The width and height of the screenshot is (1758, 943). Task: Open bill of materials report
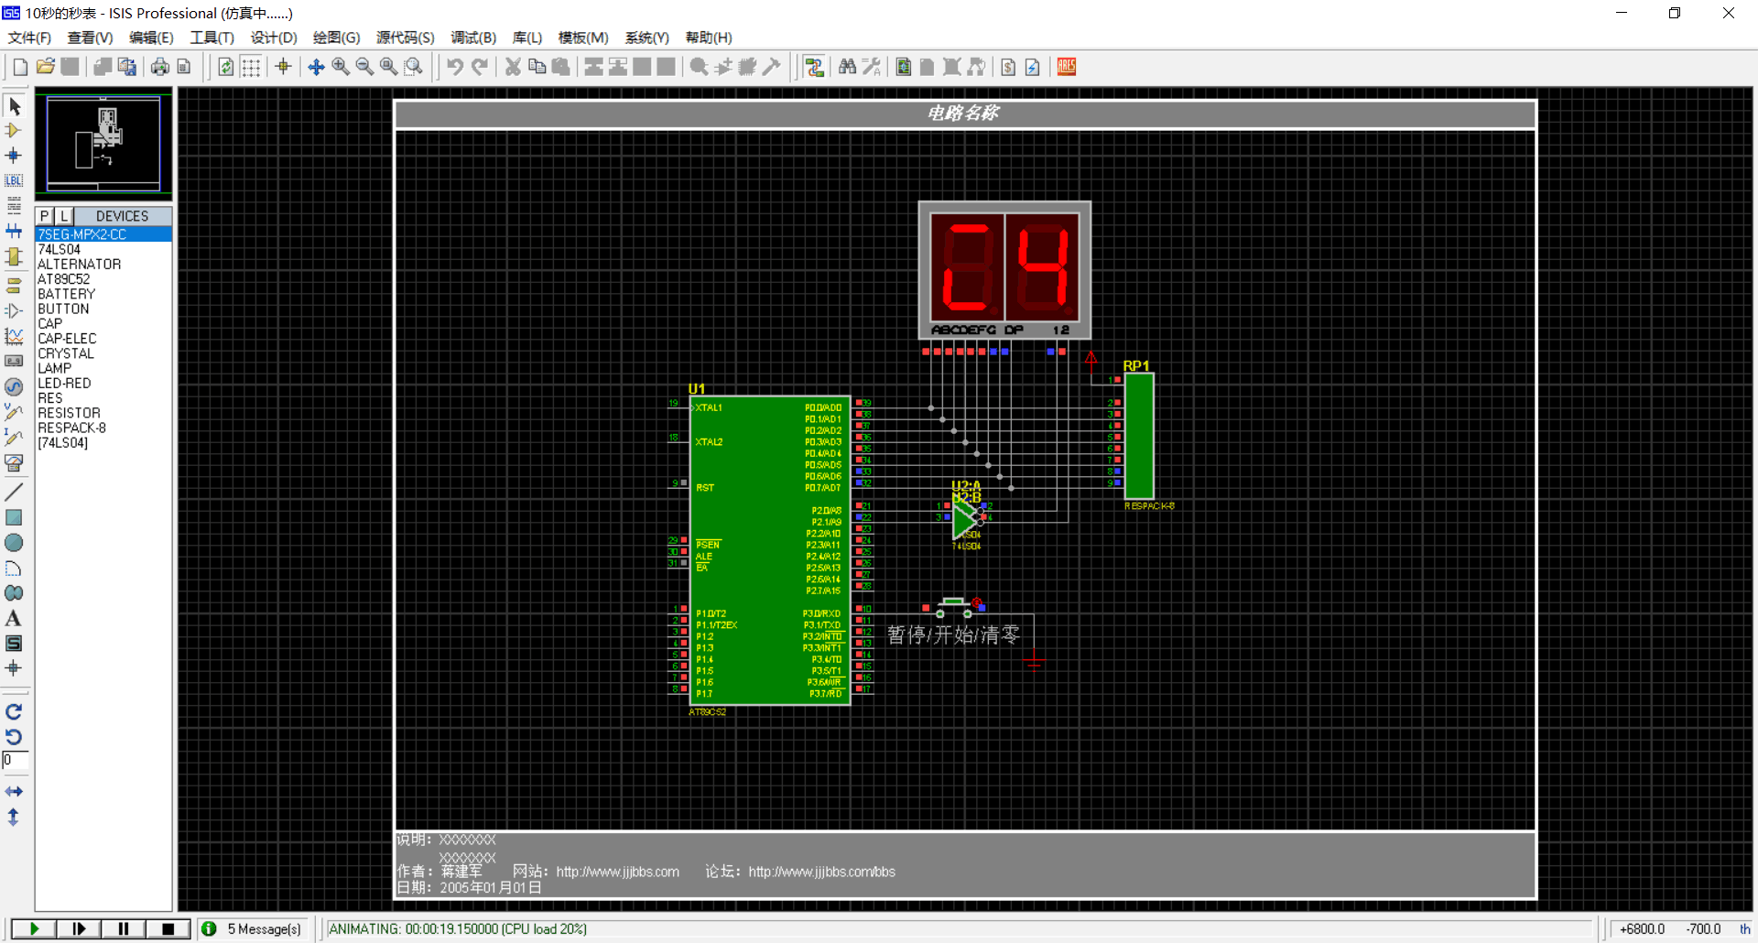click(x=1008, y=67)
